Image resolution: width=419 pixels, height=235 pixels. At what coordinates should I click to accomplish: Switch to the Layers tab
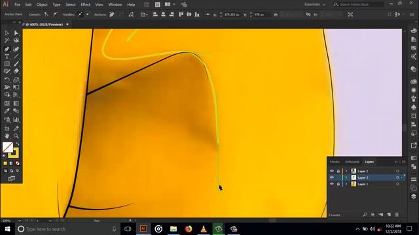pos(369,162)
